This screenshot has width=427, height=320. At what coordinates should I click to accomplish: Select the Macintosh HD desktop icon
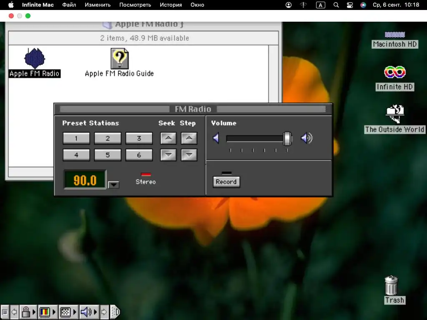pos(395,35)
